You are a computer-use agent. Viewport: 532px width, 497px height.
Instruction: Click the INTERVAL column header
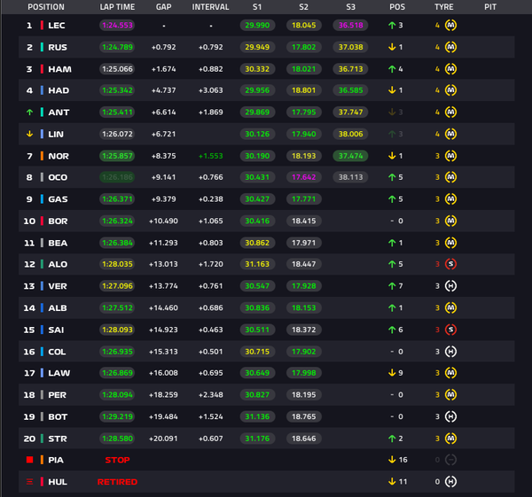(211, 7)
